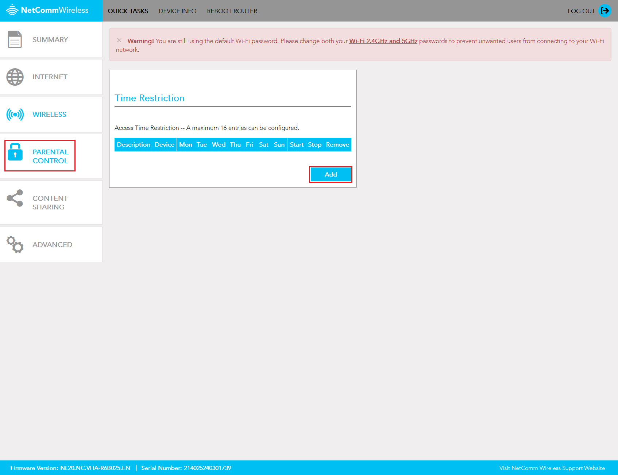Click the Log Out arrow icon
The height and width of the screenshot is (475, 618).
(x=605, y=11)
